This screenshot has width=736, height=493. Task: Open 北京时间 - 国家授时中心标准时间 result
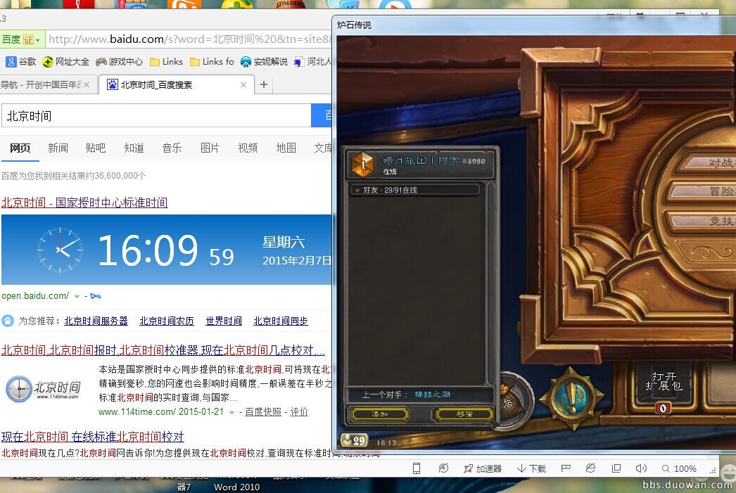[84, 203]
